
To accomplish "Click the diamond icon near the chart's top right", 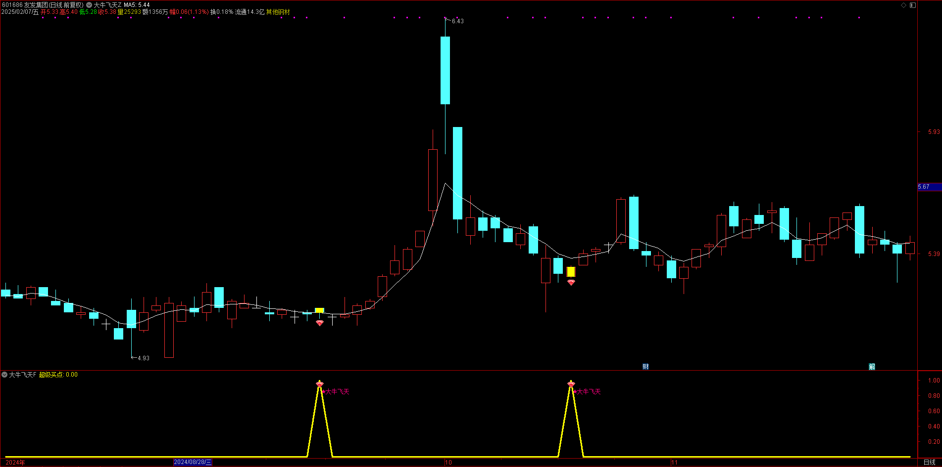I will pos(903,5).
